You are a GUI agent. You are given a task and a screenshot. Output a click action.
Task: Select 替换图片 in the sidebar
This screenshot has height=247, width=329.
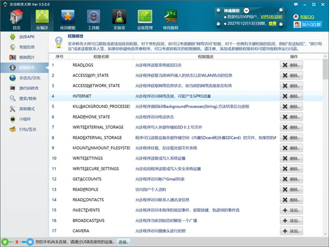pyautogui.click(x=24, y=57)
